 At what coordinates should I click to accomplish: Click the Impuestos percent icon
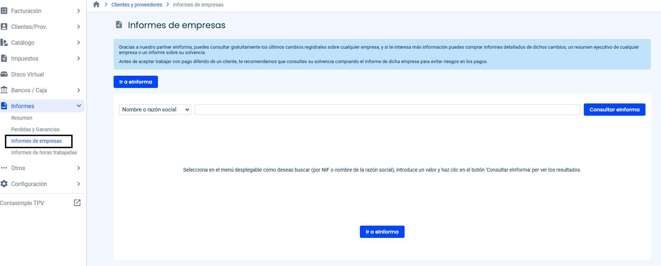pyautogui.click(x=4, y=58)
